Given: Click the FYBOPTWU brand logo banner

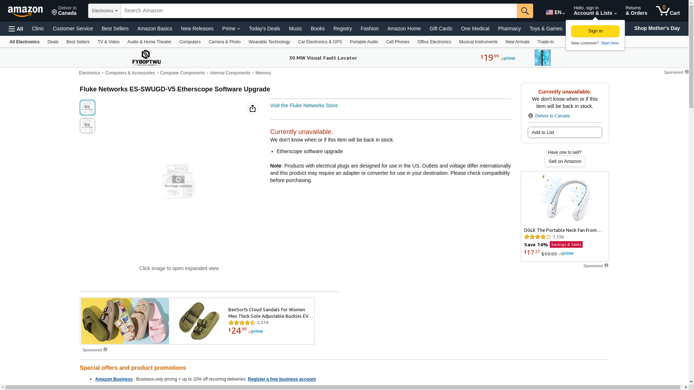Looking at the screenshot, I should coord(146,58).
